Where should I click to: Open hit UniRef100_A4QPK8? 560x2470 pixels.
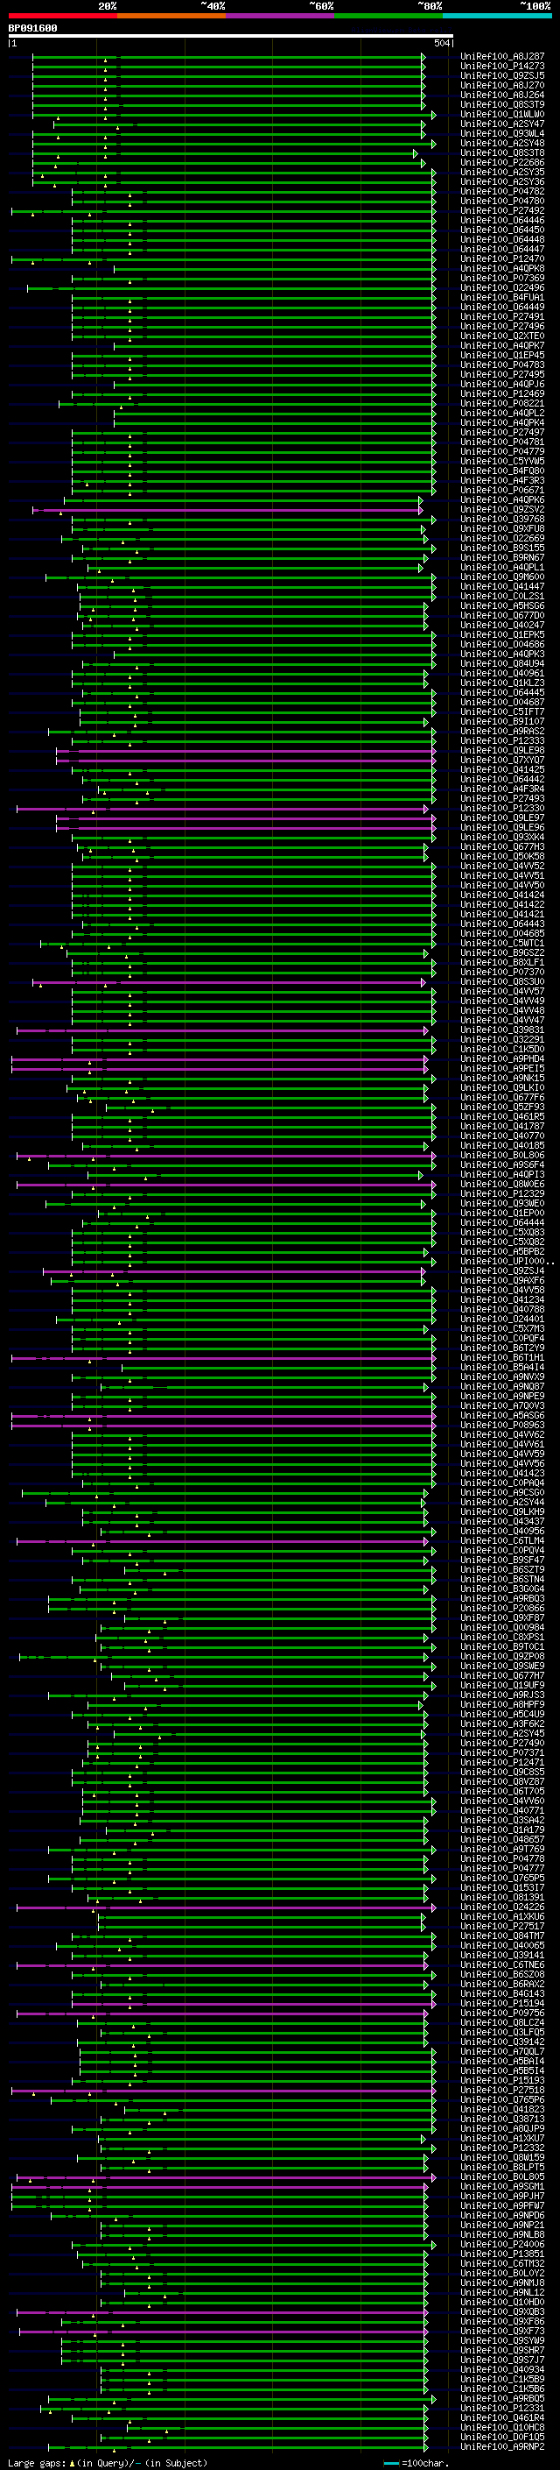tap(502, 268)
